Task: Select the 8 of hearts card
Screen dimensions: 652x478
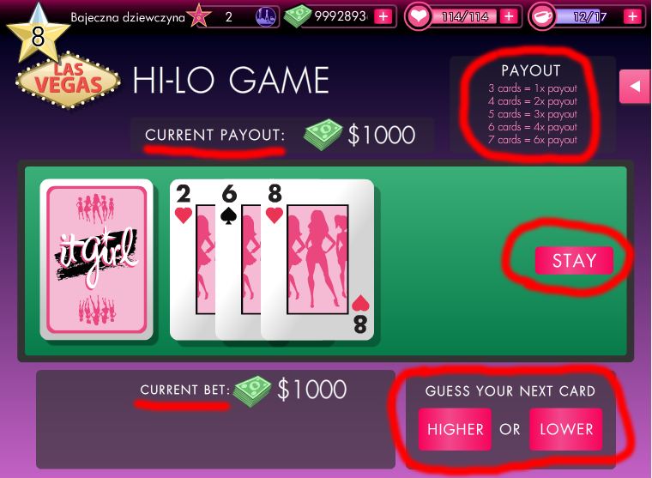Action: [317, 259]
